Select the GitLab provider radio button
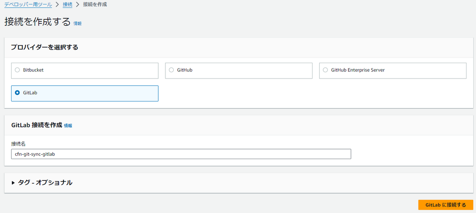This screenshot has width=476, height=213. pyautogui.click(x=17, y=93)
